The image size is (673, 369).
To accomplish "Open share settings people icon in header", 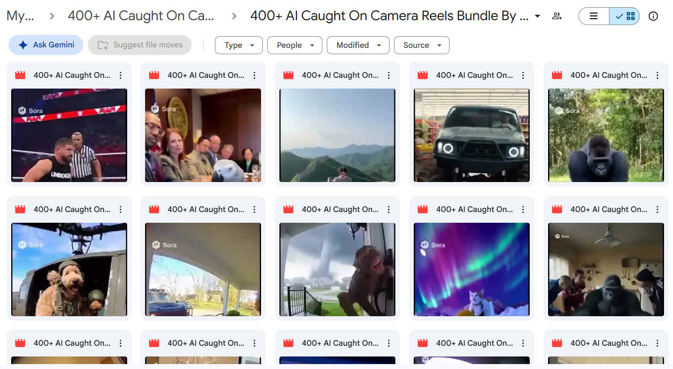I will point(557,16).
